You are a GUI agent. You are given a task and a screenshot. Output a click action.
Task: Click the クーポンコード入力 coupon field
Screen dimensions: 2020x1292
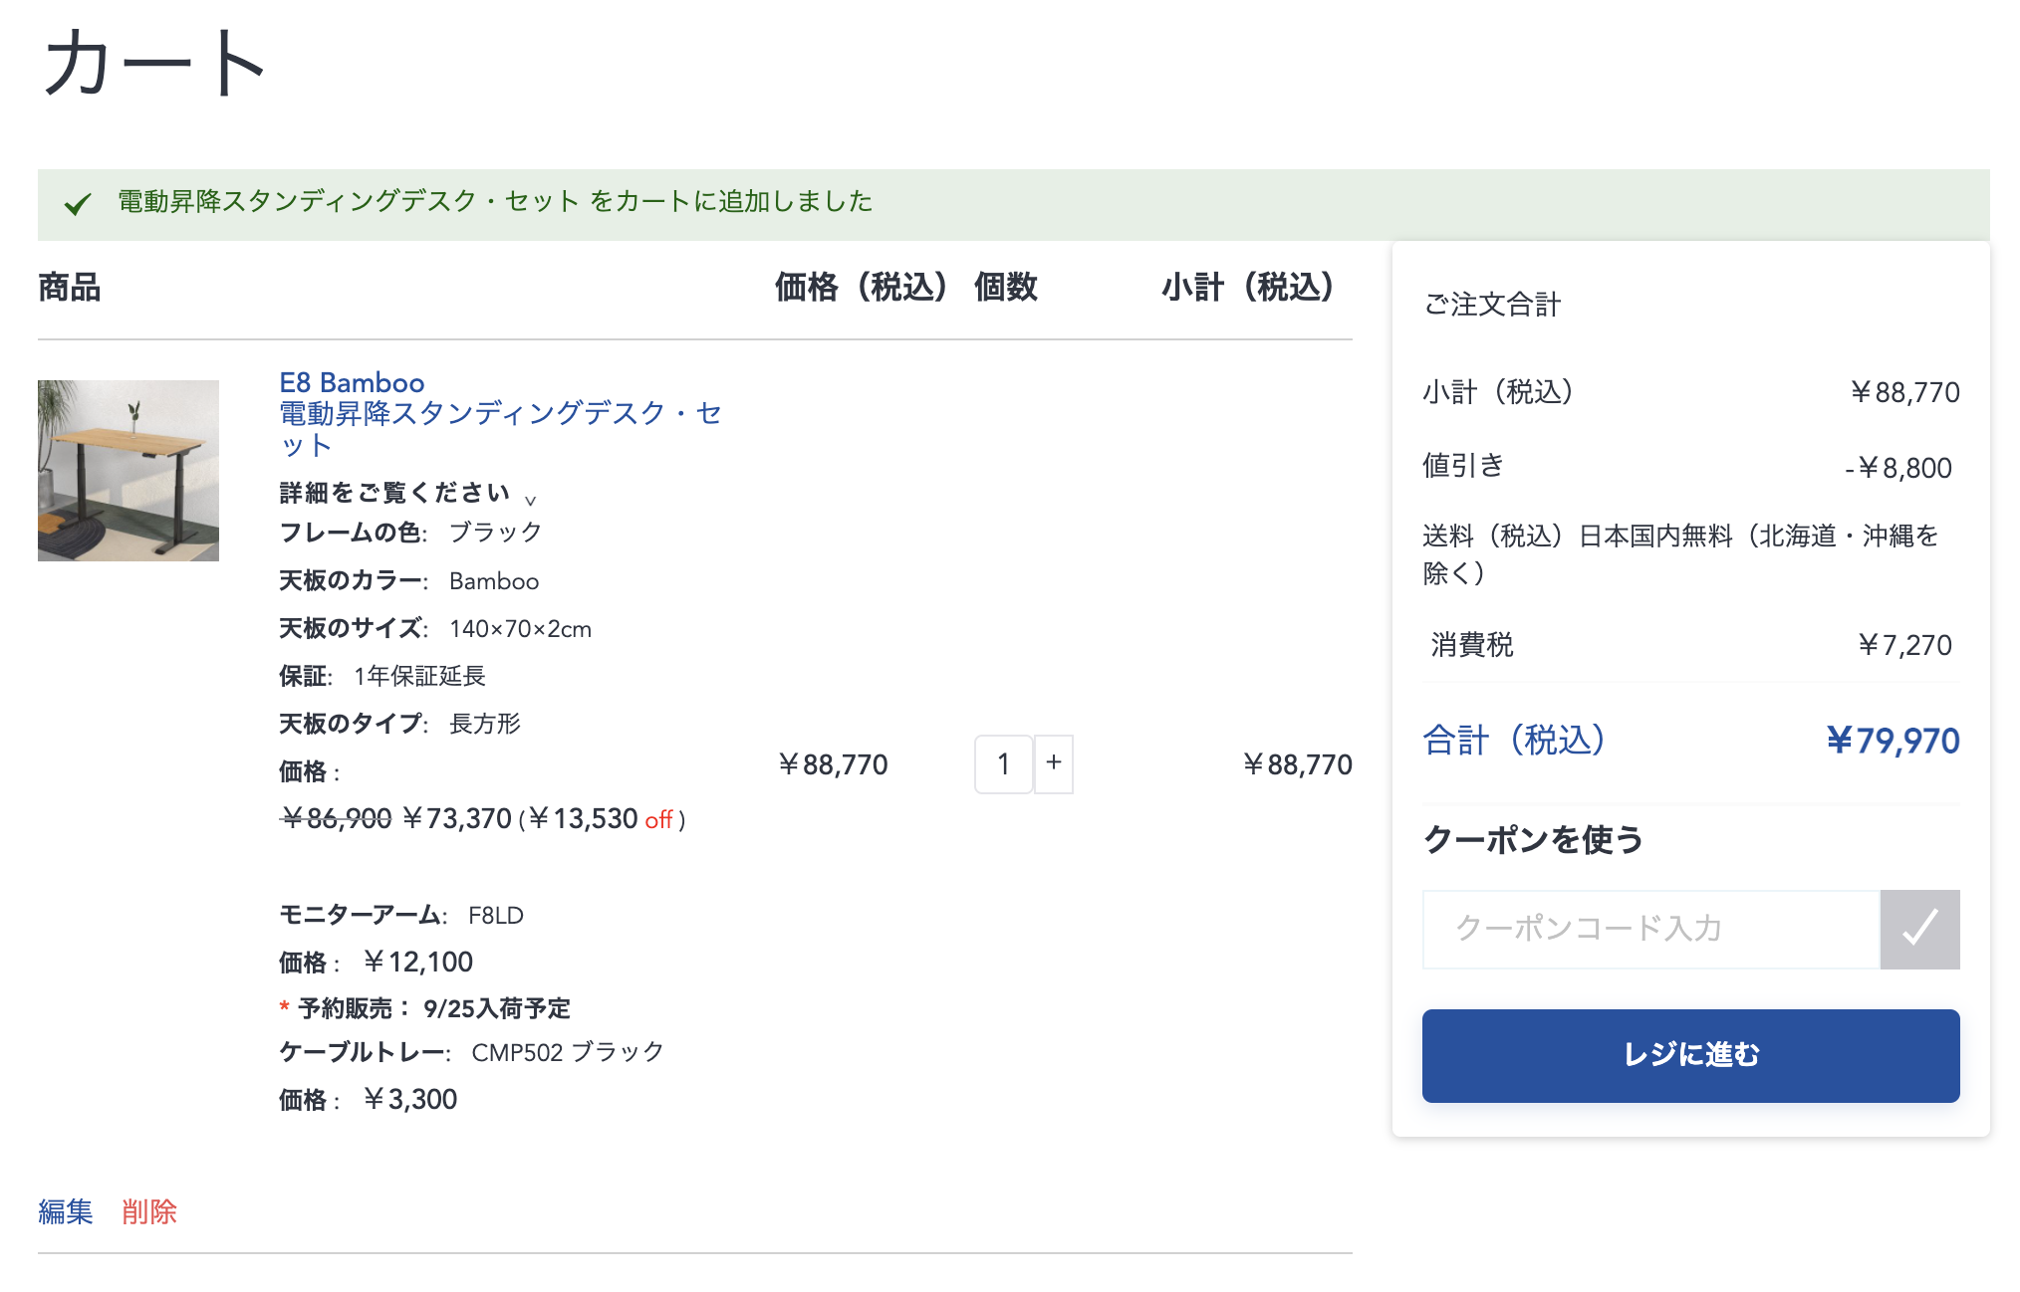click(1649, 929)
